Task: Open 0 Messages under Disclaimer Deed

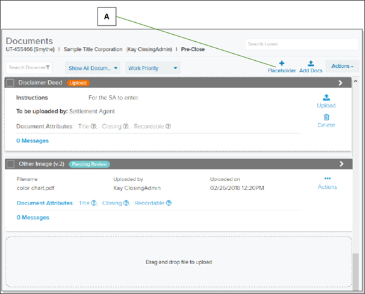Action: pyautogui.click(x=32, y=141)
